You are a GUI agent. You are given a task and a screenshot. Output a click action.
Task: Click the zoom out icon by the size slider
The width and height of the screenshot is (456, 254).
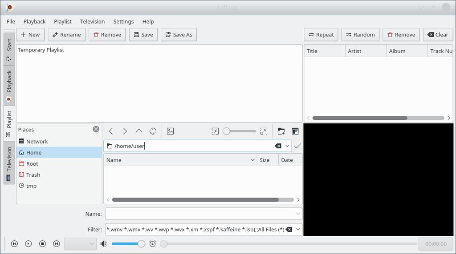[x=215, y=131]
